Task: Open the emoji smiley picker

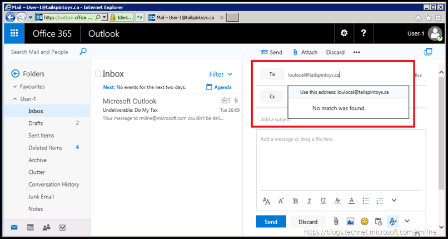Action: point(364,221)
